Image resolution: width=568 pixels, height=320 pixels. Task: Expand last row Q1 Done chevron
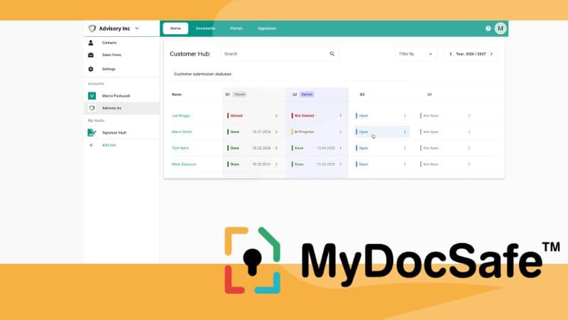click(276, 164)
